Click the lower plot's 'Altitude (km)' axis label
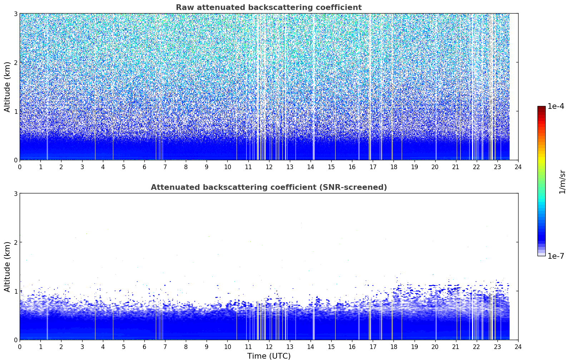Image resolution: width=570 pixels, height=364 pixels. (8, 267)
